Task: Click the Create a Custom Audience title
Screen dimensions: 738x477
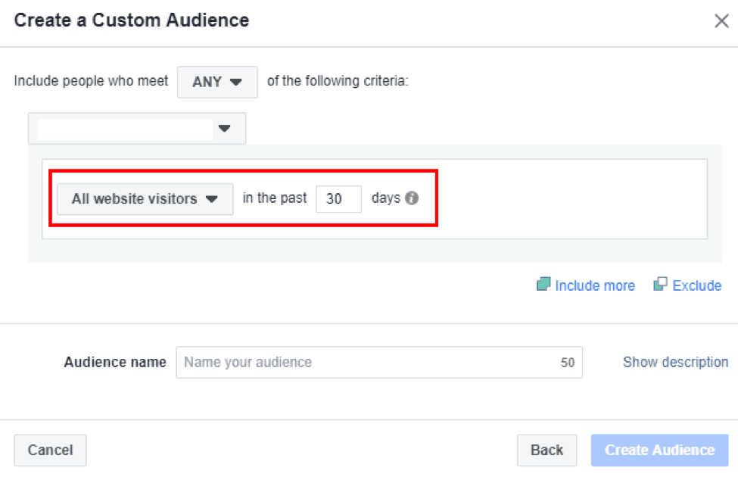Action: coord(132,20)
